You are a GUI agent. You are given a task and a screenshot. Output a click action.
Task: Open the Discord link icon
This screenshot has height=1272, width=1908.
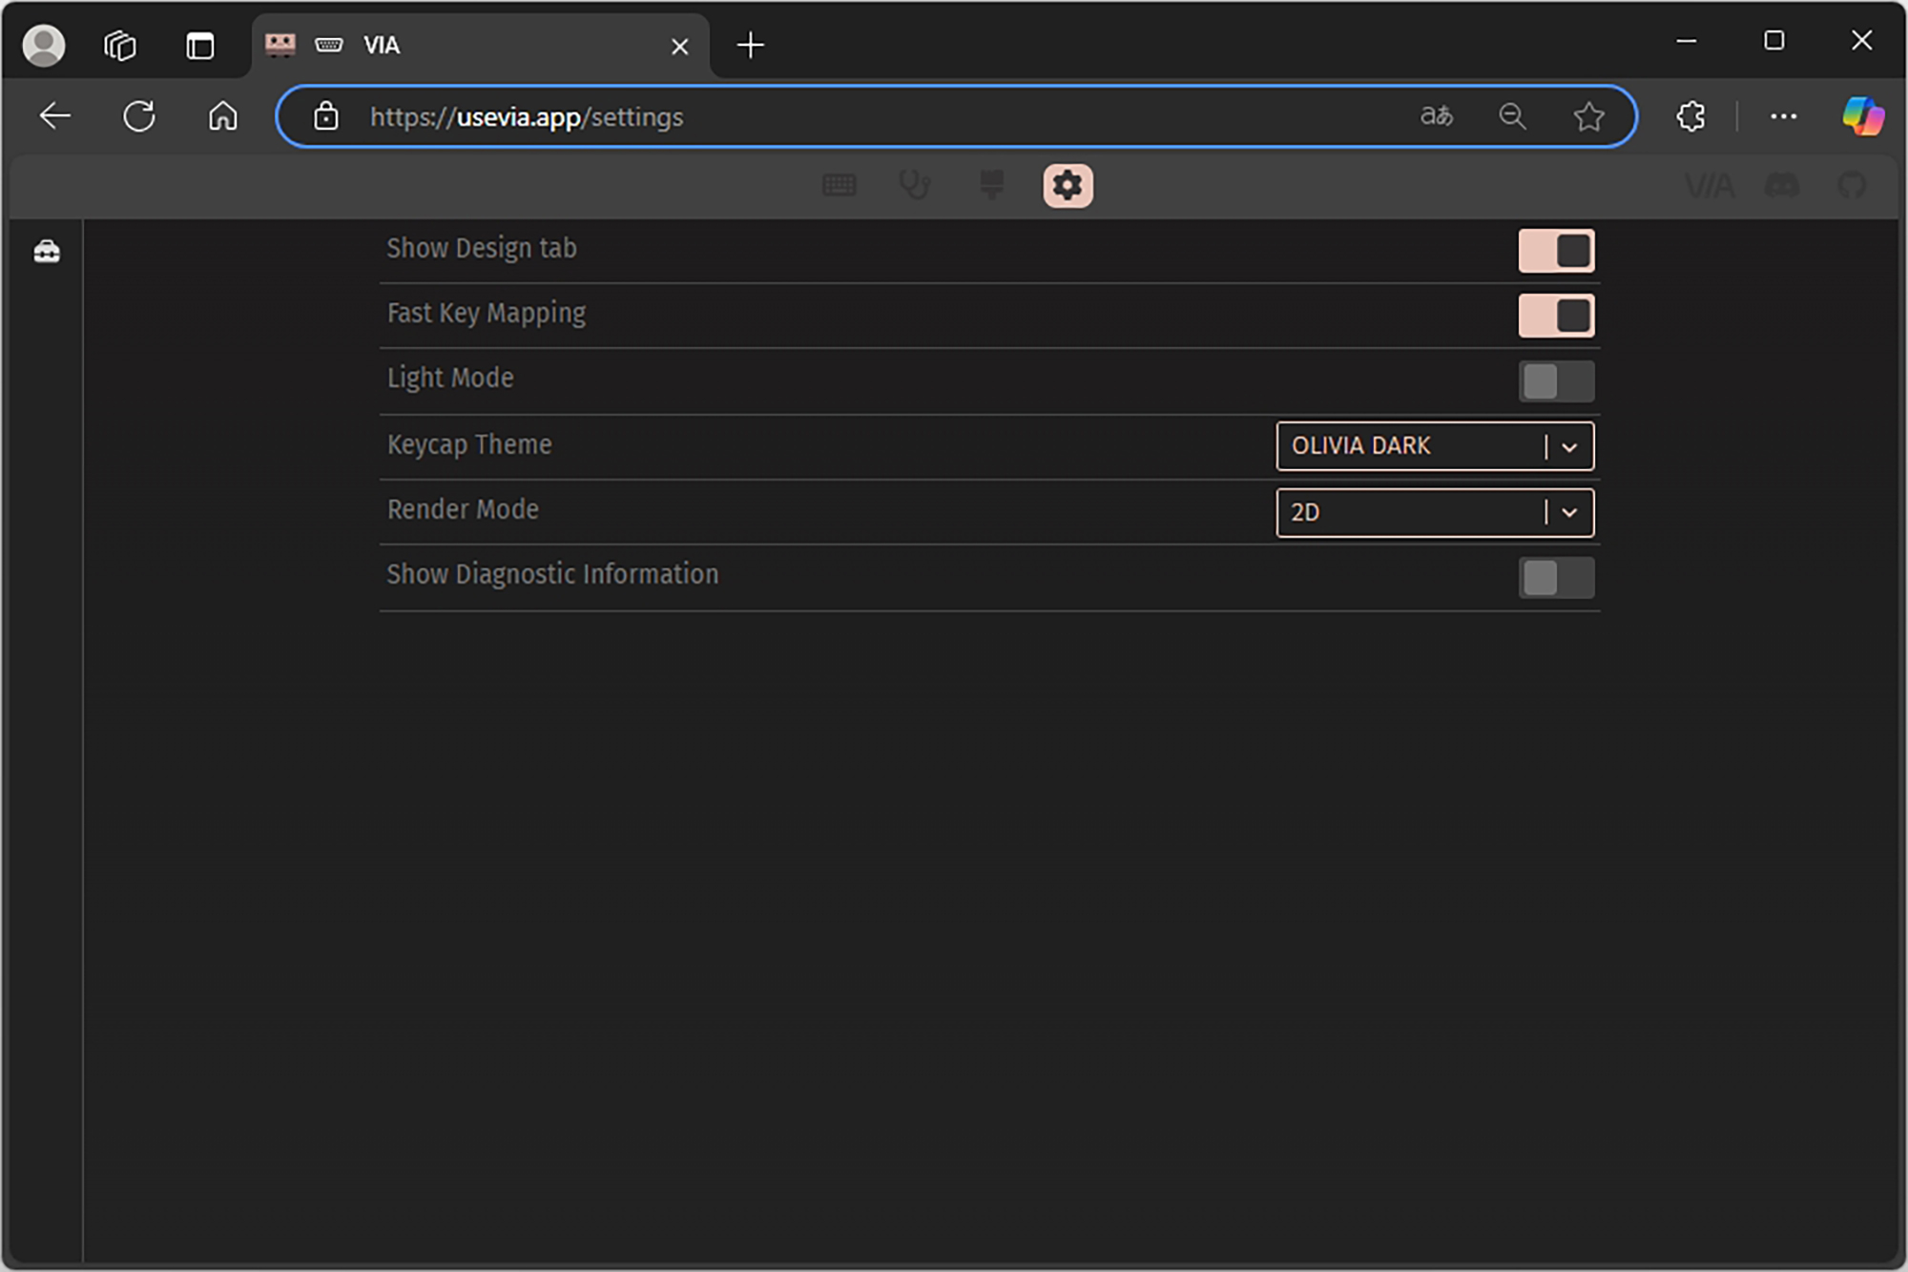[1781, 185]
